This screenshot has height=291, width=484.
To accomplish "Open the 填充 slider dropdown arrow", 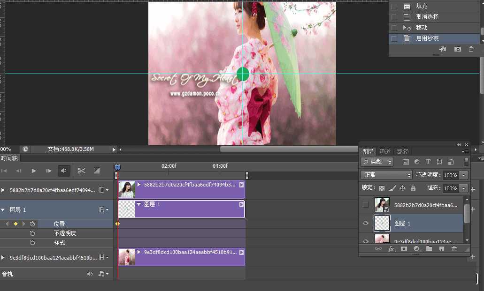I will (x=464, y=188).
